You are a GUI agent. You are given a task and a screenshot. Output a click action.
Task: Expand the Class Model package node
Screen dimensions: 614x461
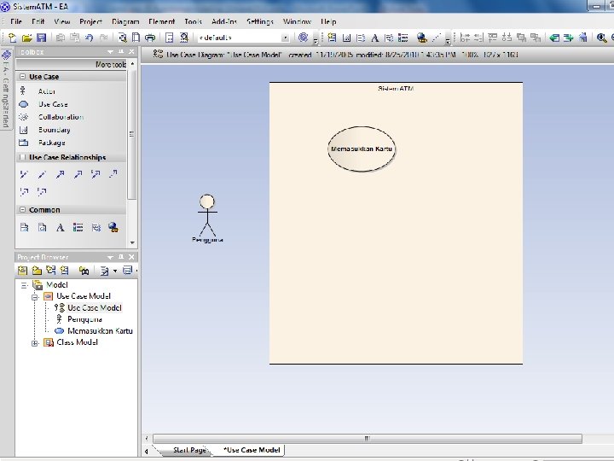click(x=34, y=343)
